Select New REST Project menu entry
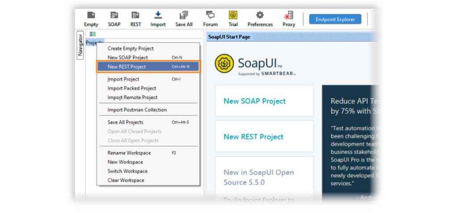Viewport: 457px width, 213px height. 149,67
